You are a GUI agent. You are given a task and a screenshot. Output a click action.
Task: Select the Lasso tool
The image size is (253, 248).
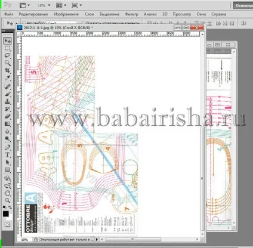coord(8,55)
